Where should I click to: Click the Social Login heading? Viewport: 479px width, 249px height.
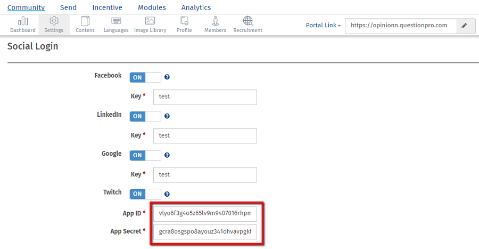pos(32,46)
